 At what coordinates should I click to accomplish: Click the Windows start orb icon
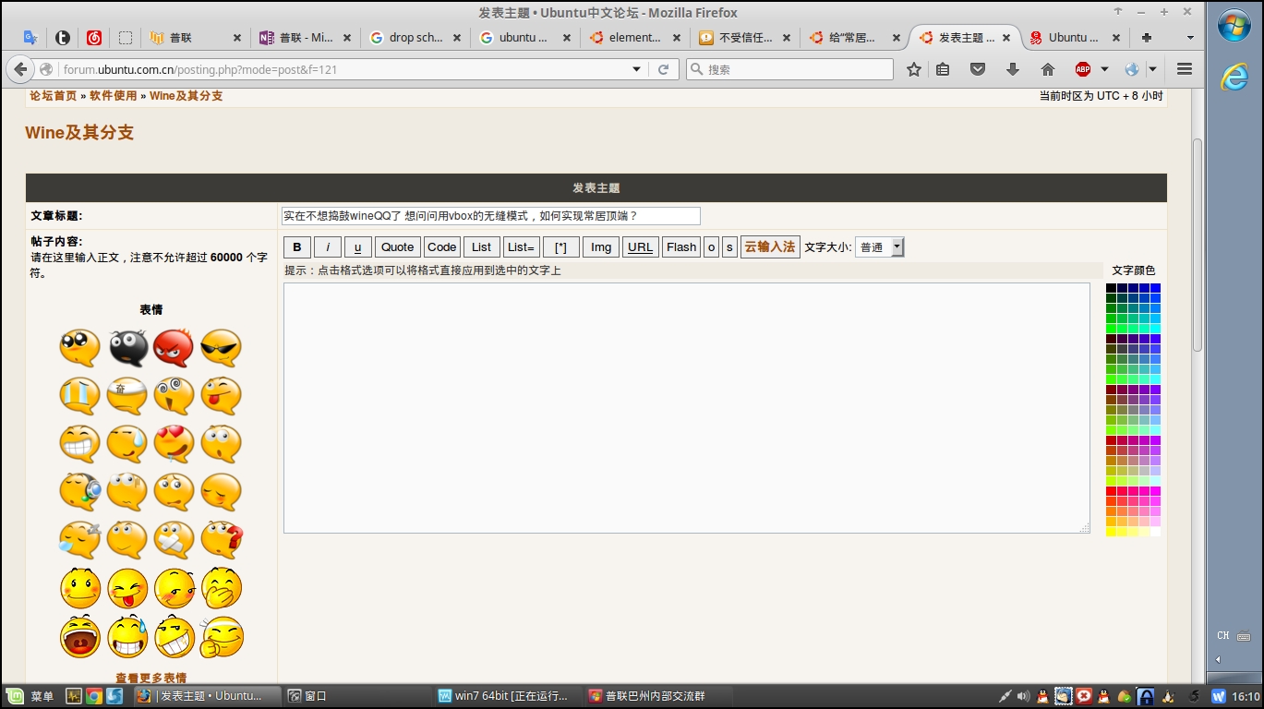tap(1234, 25)
